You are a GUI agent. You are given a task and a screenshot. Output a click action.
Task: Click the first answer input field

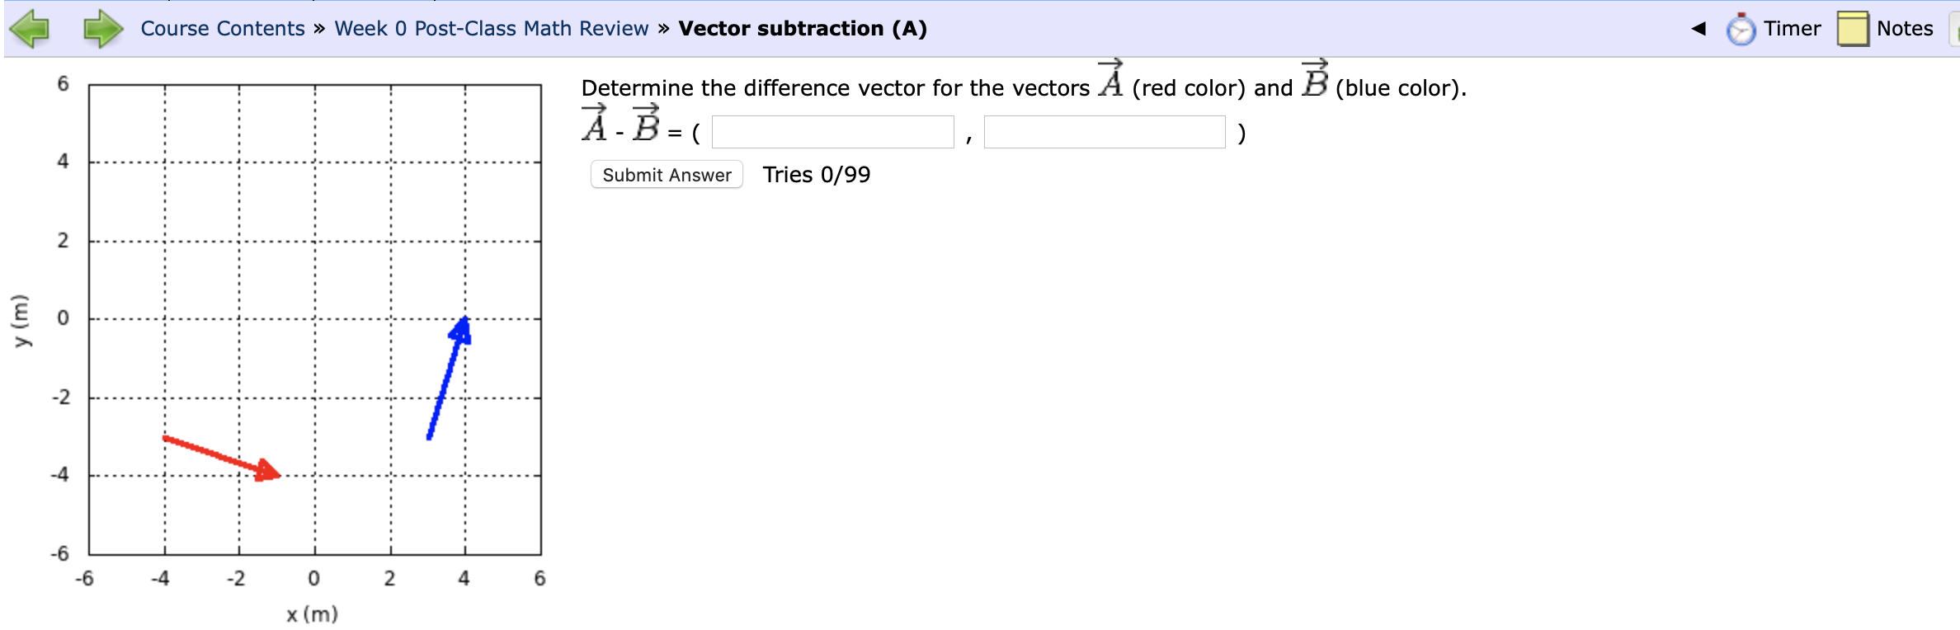(833, 132)
